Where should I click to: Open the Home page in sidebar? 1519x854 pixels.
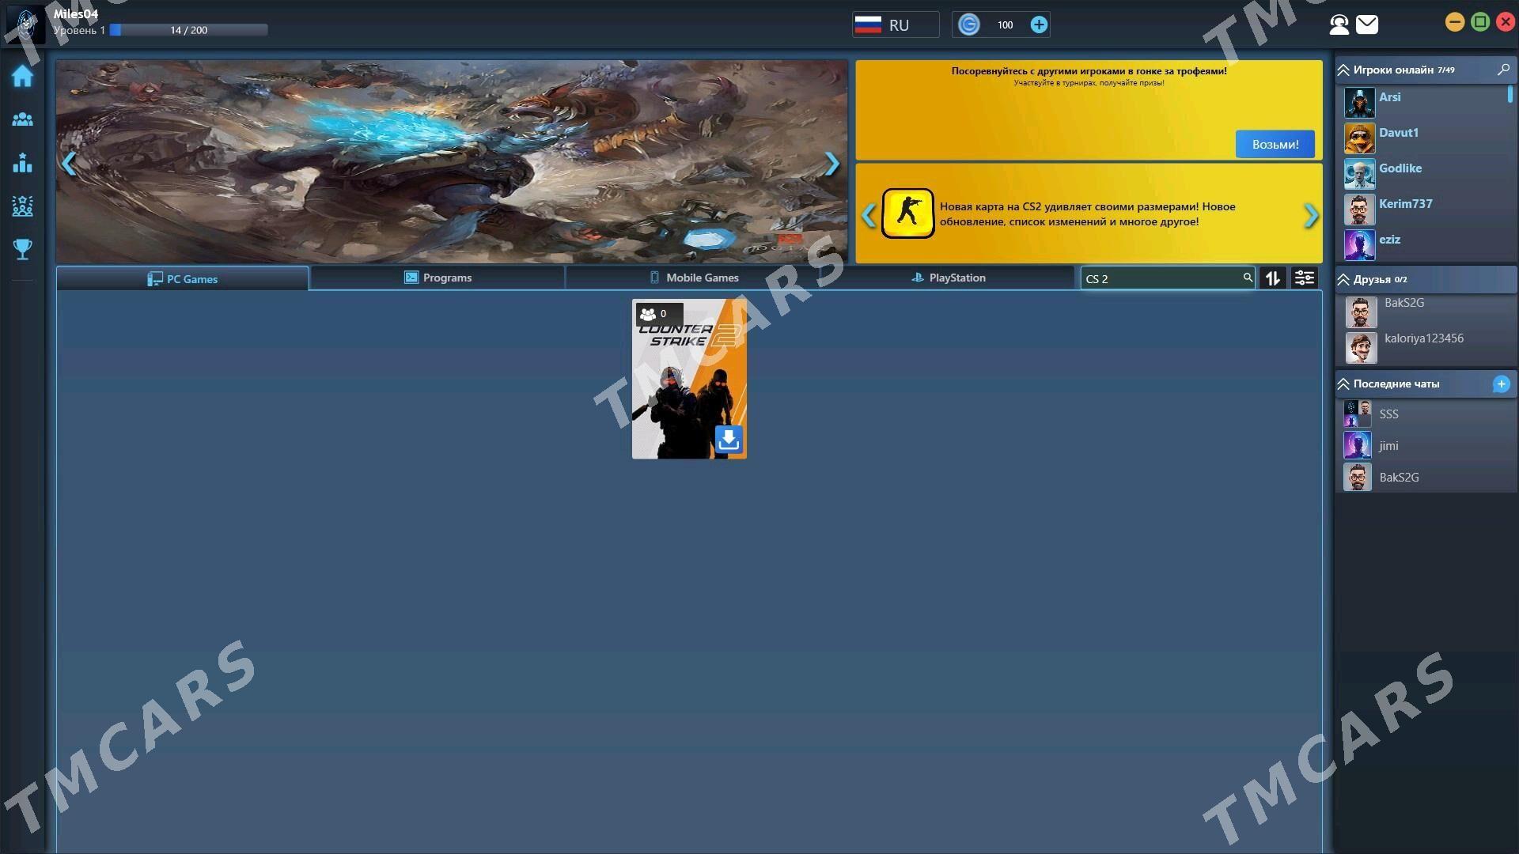pyautogui.click(x=22, y=76)
